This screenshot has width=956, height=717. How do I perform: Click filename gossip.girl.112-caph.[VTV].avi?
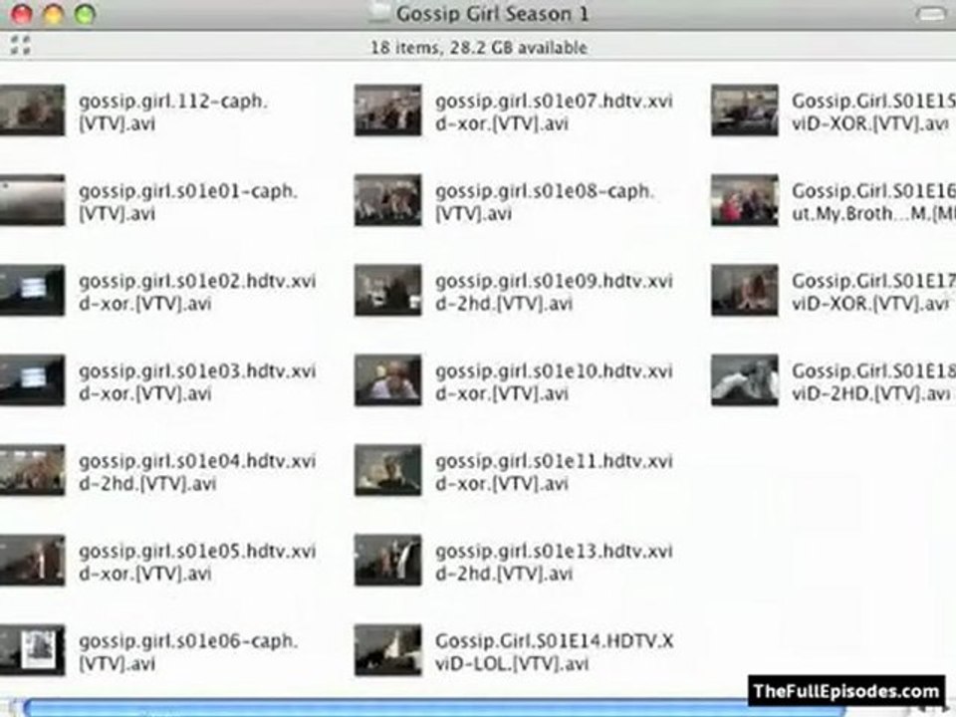[173, 113]
